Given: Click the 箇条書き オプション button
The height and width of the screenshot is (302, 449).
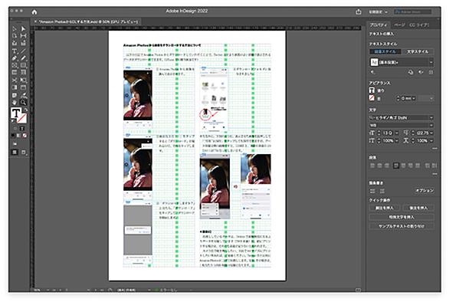Looking at the screenshot, I should 424,191.
